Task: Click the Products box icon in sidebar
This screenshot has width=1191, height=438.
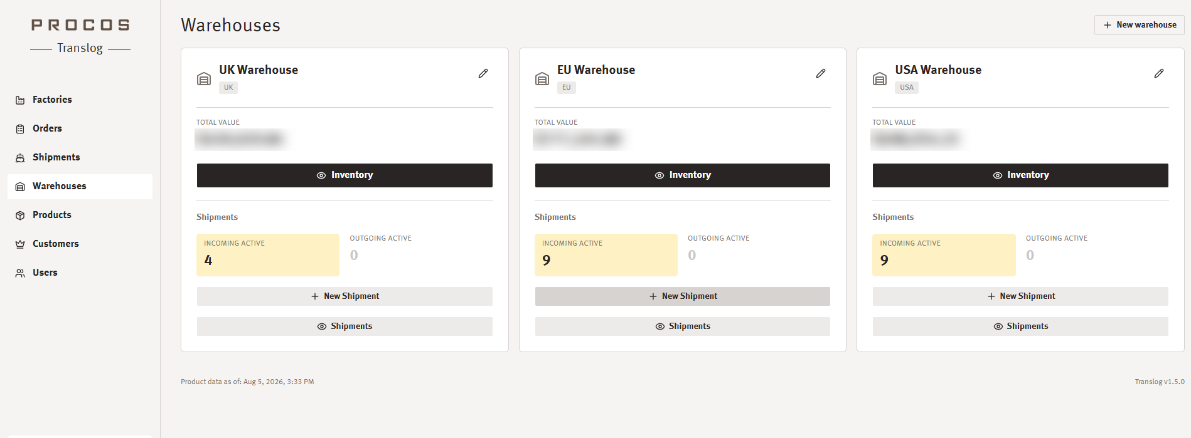Action: click(x=20, y=216)
